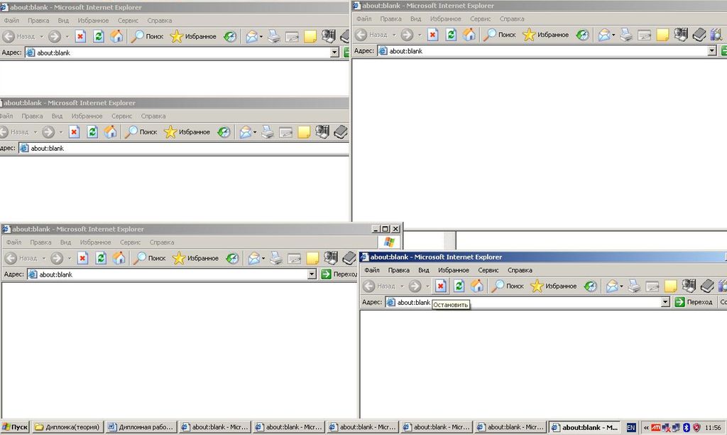
Task: Expand address bar dropdown in active window
Action: tap(665, 302)
